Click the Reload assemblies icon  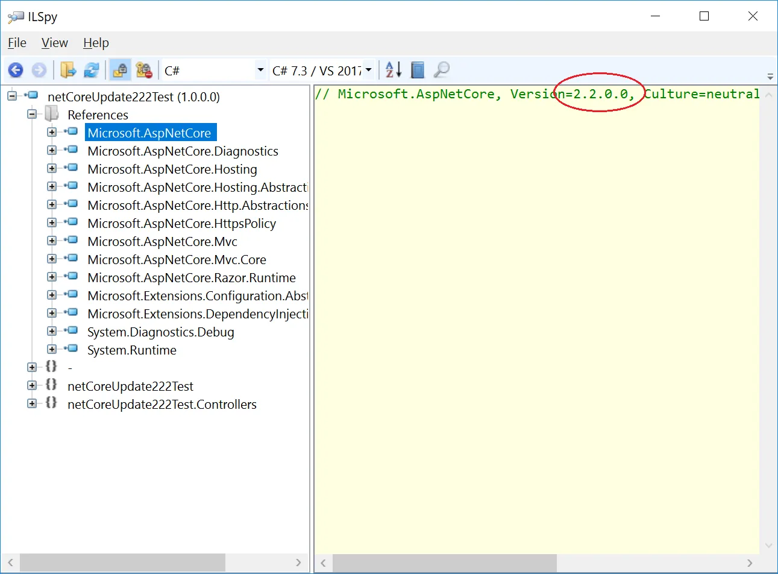coord(92,71)
